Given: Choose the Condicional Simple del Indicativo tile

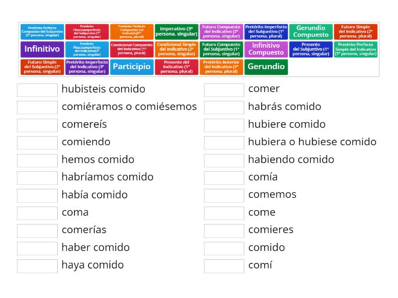Looking at the screenshot, I should 176,49.
